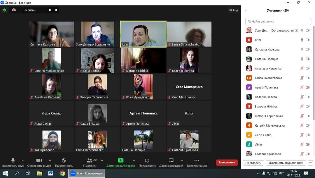This screenshot has height=178, width=315.
Task: Stop the recording
Action: coord(56,10)
